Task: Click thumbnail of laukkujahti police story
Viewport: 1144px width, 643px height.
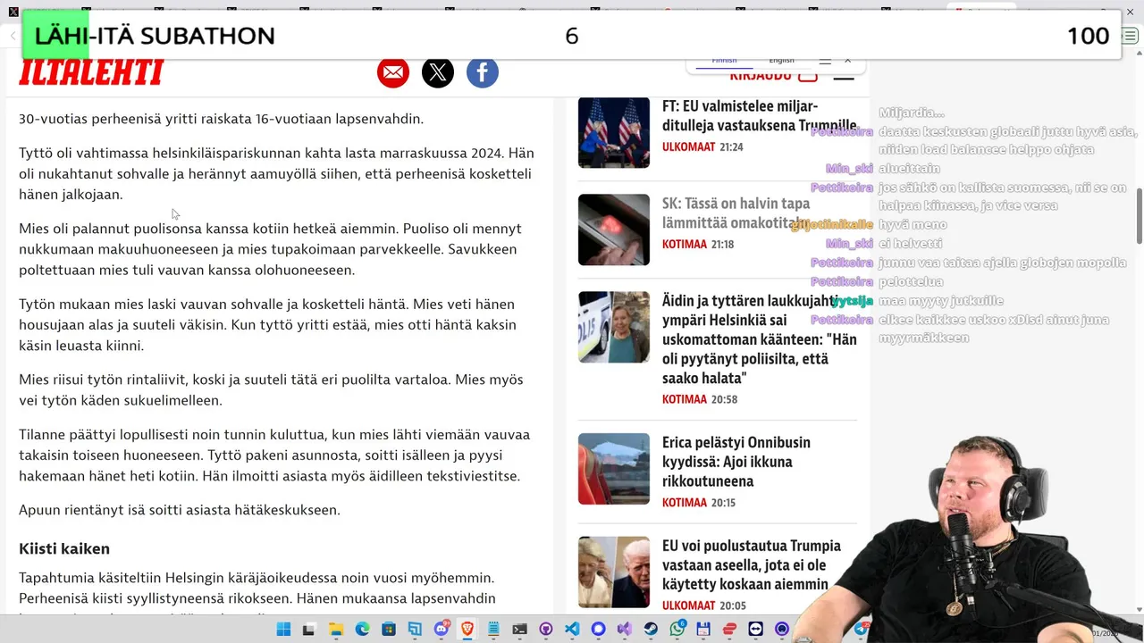Action: tap(614, 327)
